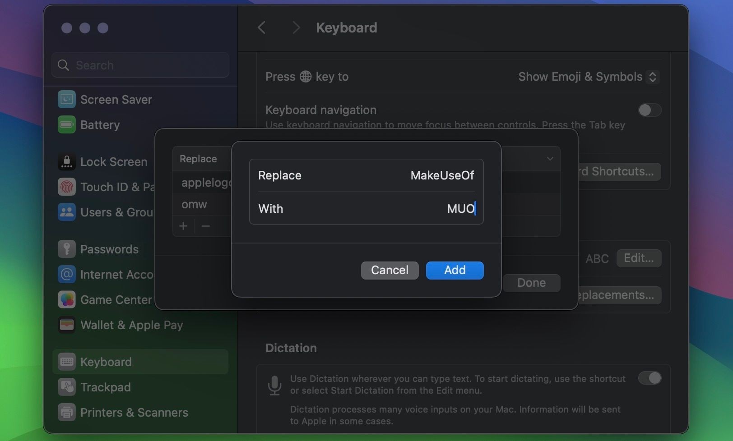
Task: Open Passwords key icon
Action: coord(66,249)
